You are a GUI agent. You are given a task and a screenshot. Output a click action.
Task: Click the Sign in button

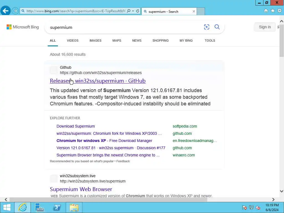(265, 27)
